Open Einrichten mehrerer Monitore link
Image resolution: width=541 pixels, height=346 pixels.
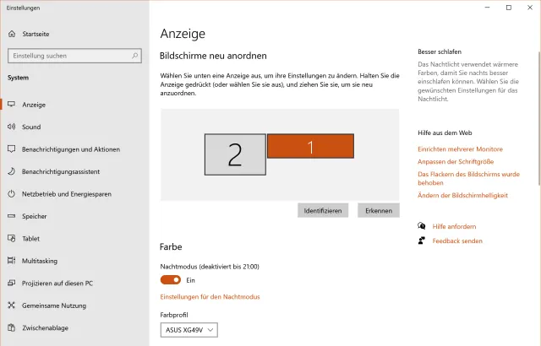coord(460,149)
